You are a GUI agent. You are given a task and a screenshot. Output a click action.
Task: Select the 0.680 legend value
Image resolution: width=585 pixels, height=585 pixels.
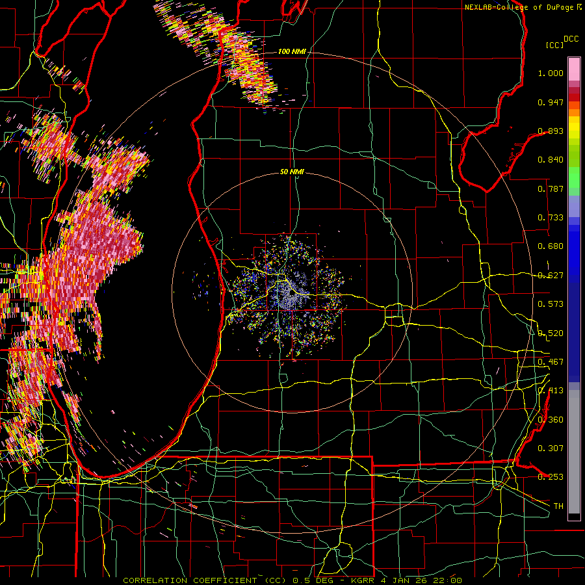tap(551, 246)
